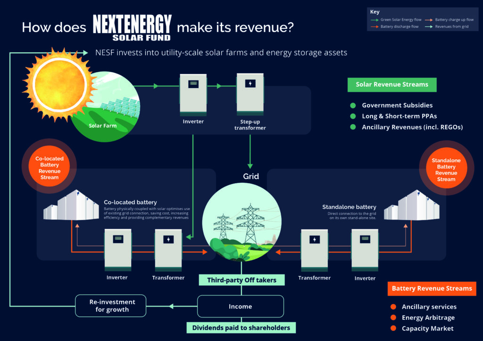Select the green Solar Energy flow swatch
The image size is (483, 341).
pyautogui.click(x=373, y=20)
